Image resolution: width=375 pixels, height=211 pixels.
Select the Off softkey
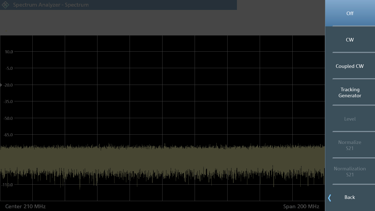(350, 13)
